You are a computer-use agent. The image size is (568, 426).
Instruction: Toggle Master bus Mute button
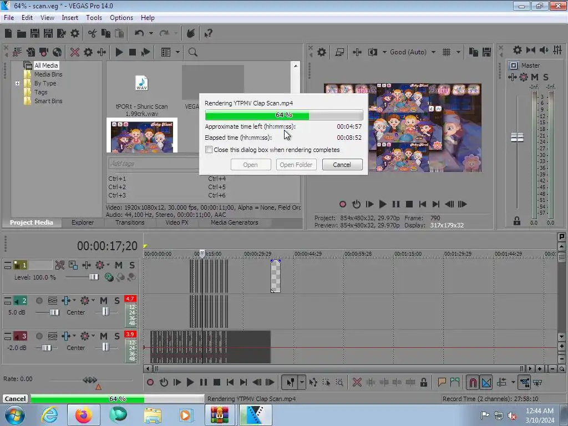(535, 77)
